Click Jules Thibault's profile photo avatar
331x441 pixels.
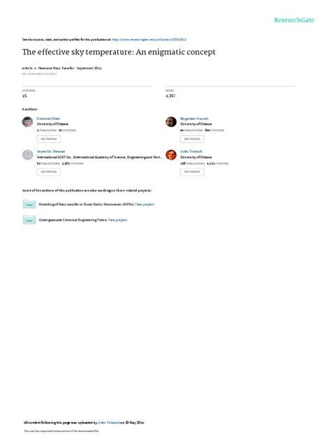[171, 155]
